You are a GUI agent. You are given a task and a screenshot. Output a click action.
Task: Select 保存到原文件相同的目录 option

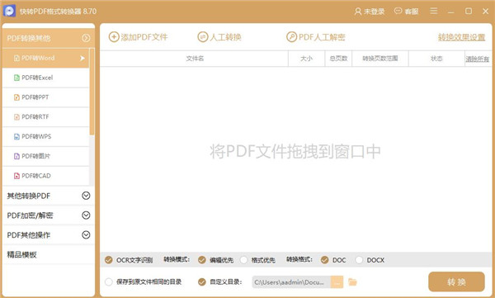point(109,281)
